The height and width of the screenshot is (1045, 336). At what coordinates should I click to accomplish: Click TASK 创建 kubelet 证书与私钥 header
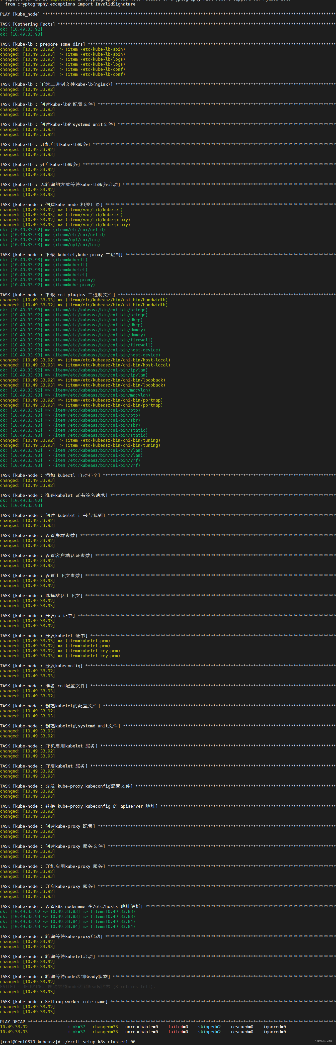click(168, 515)
